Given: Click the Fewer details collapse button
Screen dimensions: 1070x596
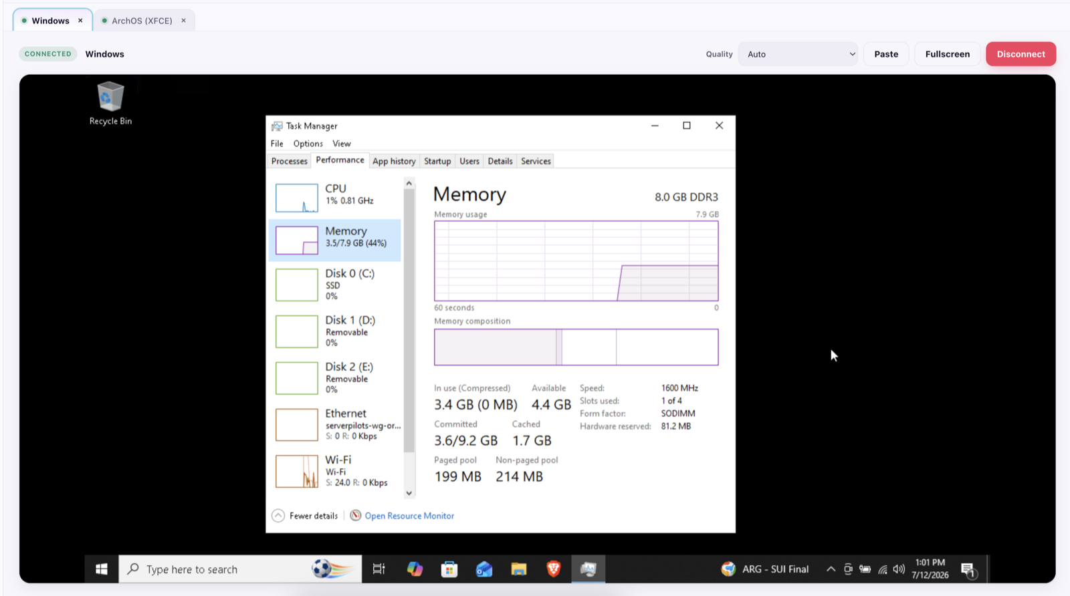Looking at the screenshot, I should [305, 516].
